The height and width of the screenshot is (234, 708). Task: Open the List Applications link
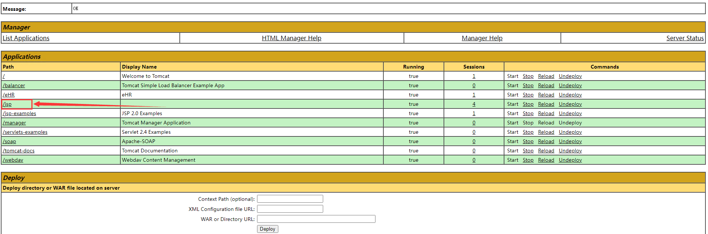pos(26,38)
